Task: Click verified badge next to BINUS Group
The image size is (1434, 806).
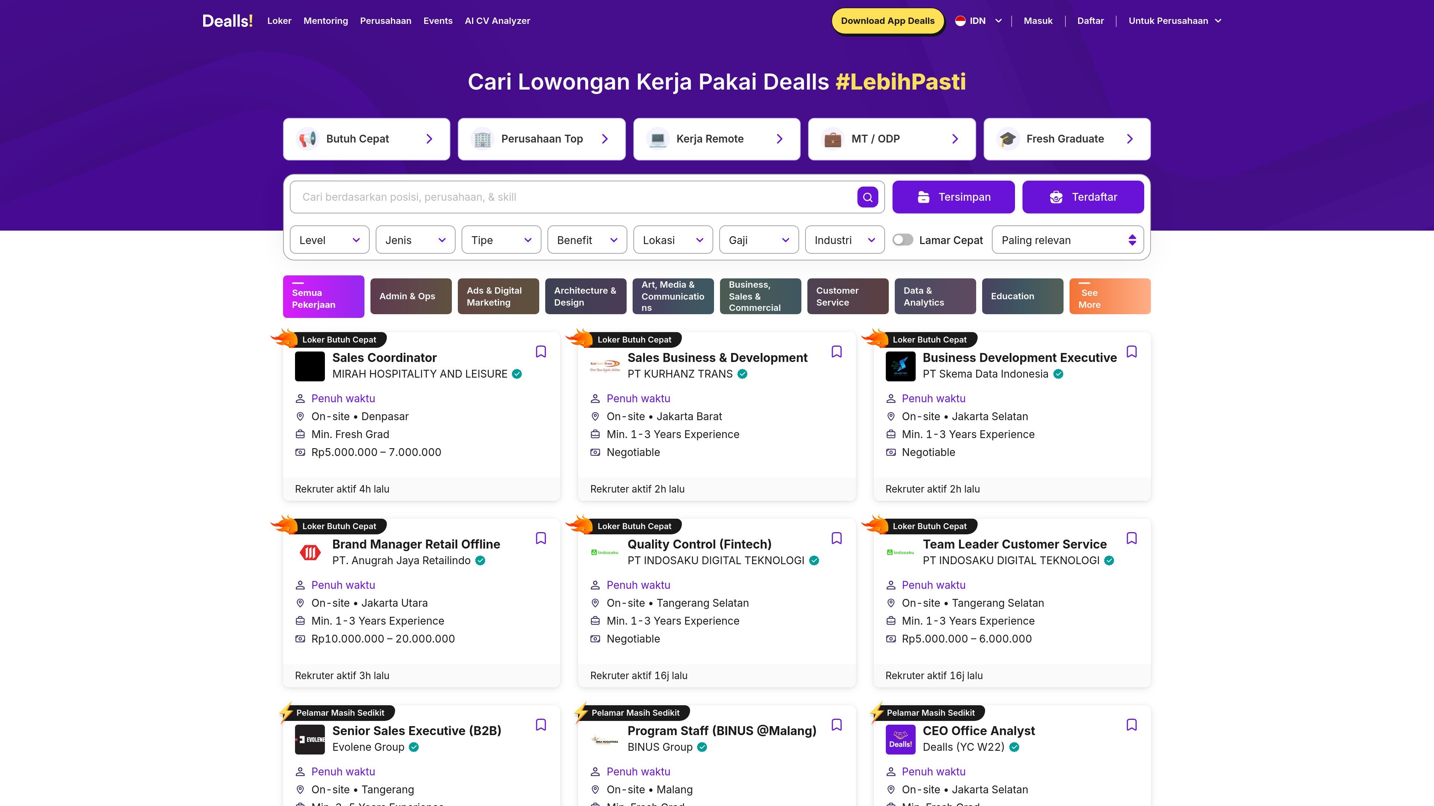Action: (x=702, y=747)
